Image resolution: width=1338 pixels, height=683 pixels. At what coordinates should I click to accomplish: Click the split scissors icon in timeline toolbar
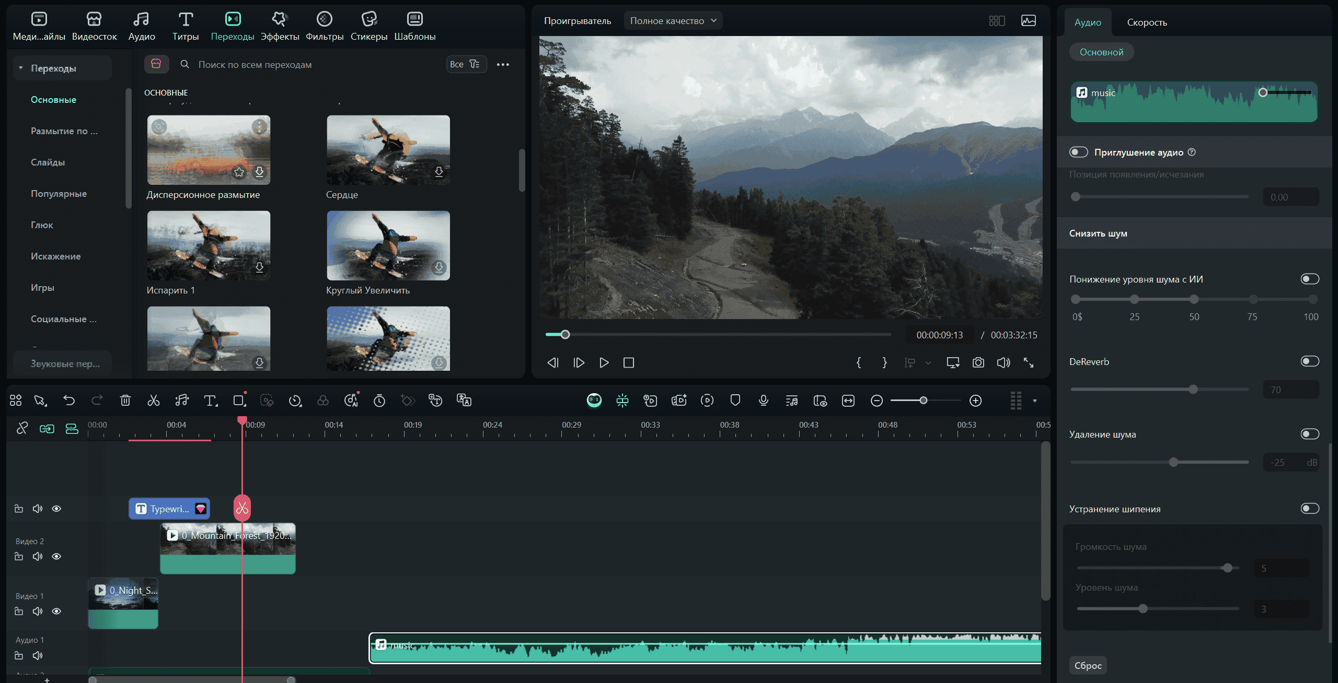(x=153, y=401)
